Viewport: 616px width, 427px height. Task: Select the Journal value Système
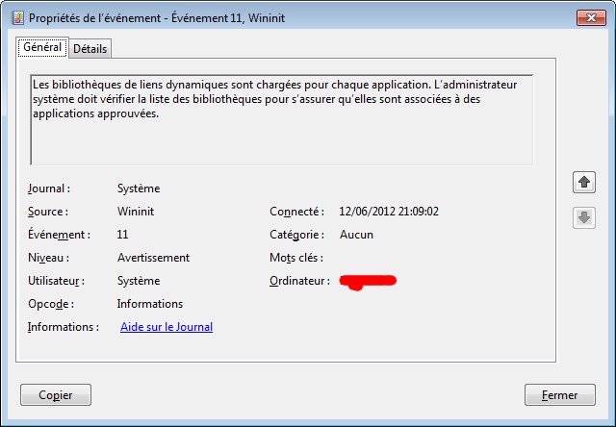(139, 188)
